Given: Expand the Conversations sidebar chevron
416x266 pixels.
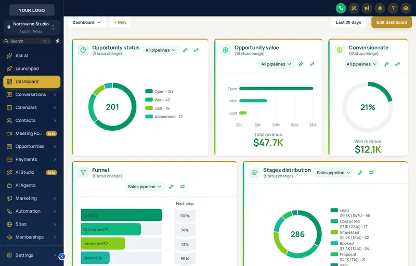Looking at the screenshot, I should [x=55, y=94].
